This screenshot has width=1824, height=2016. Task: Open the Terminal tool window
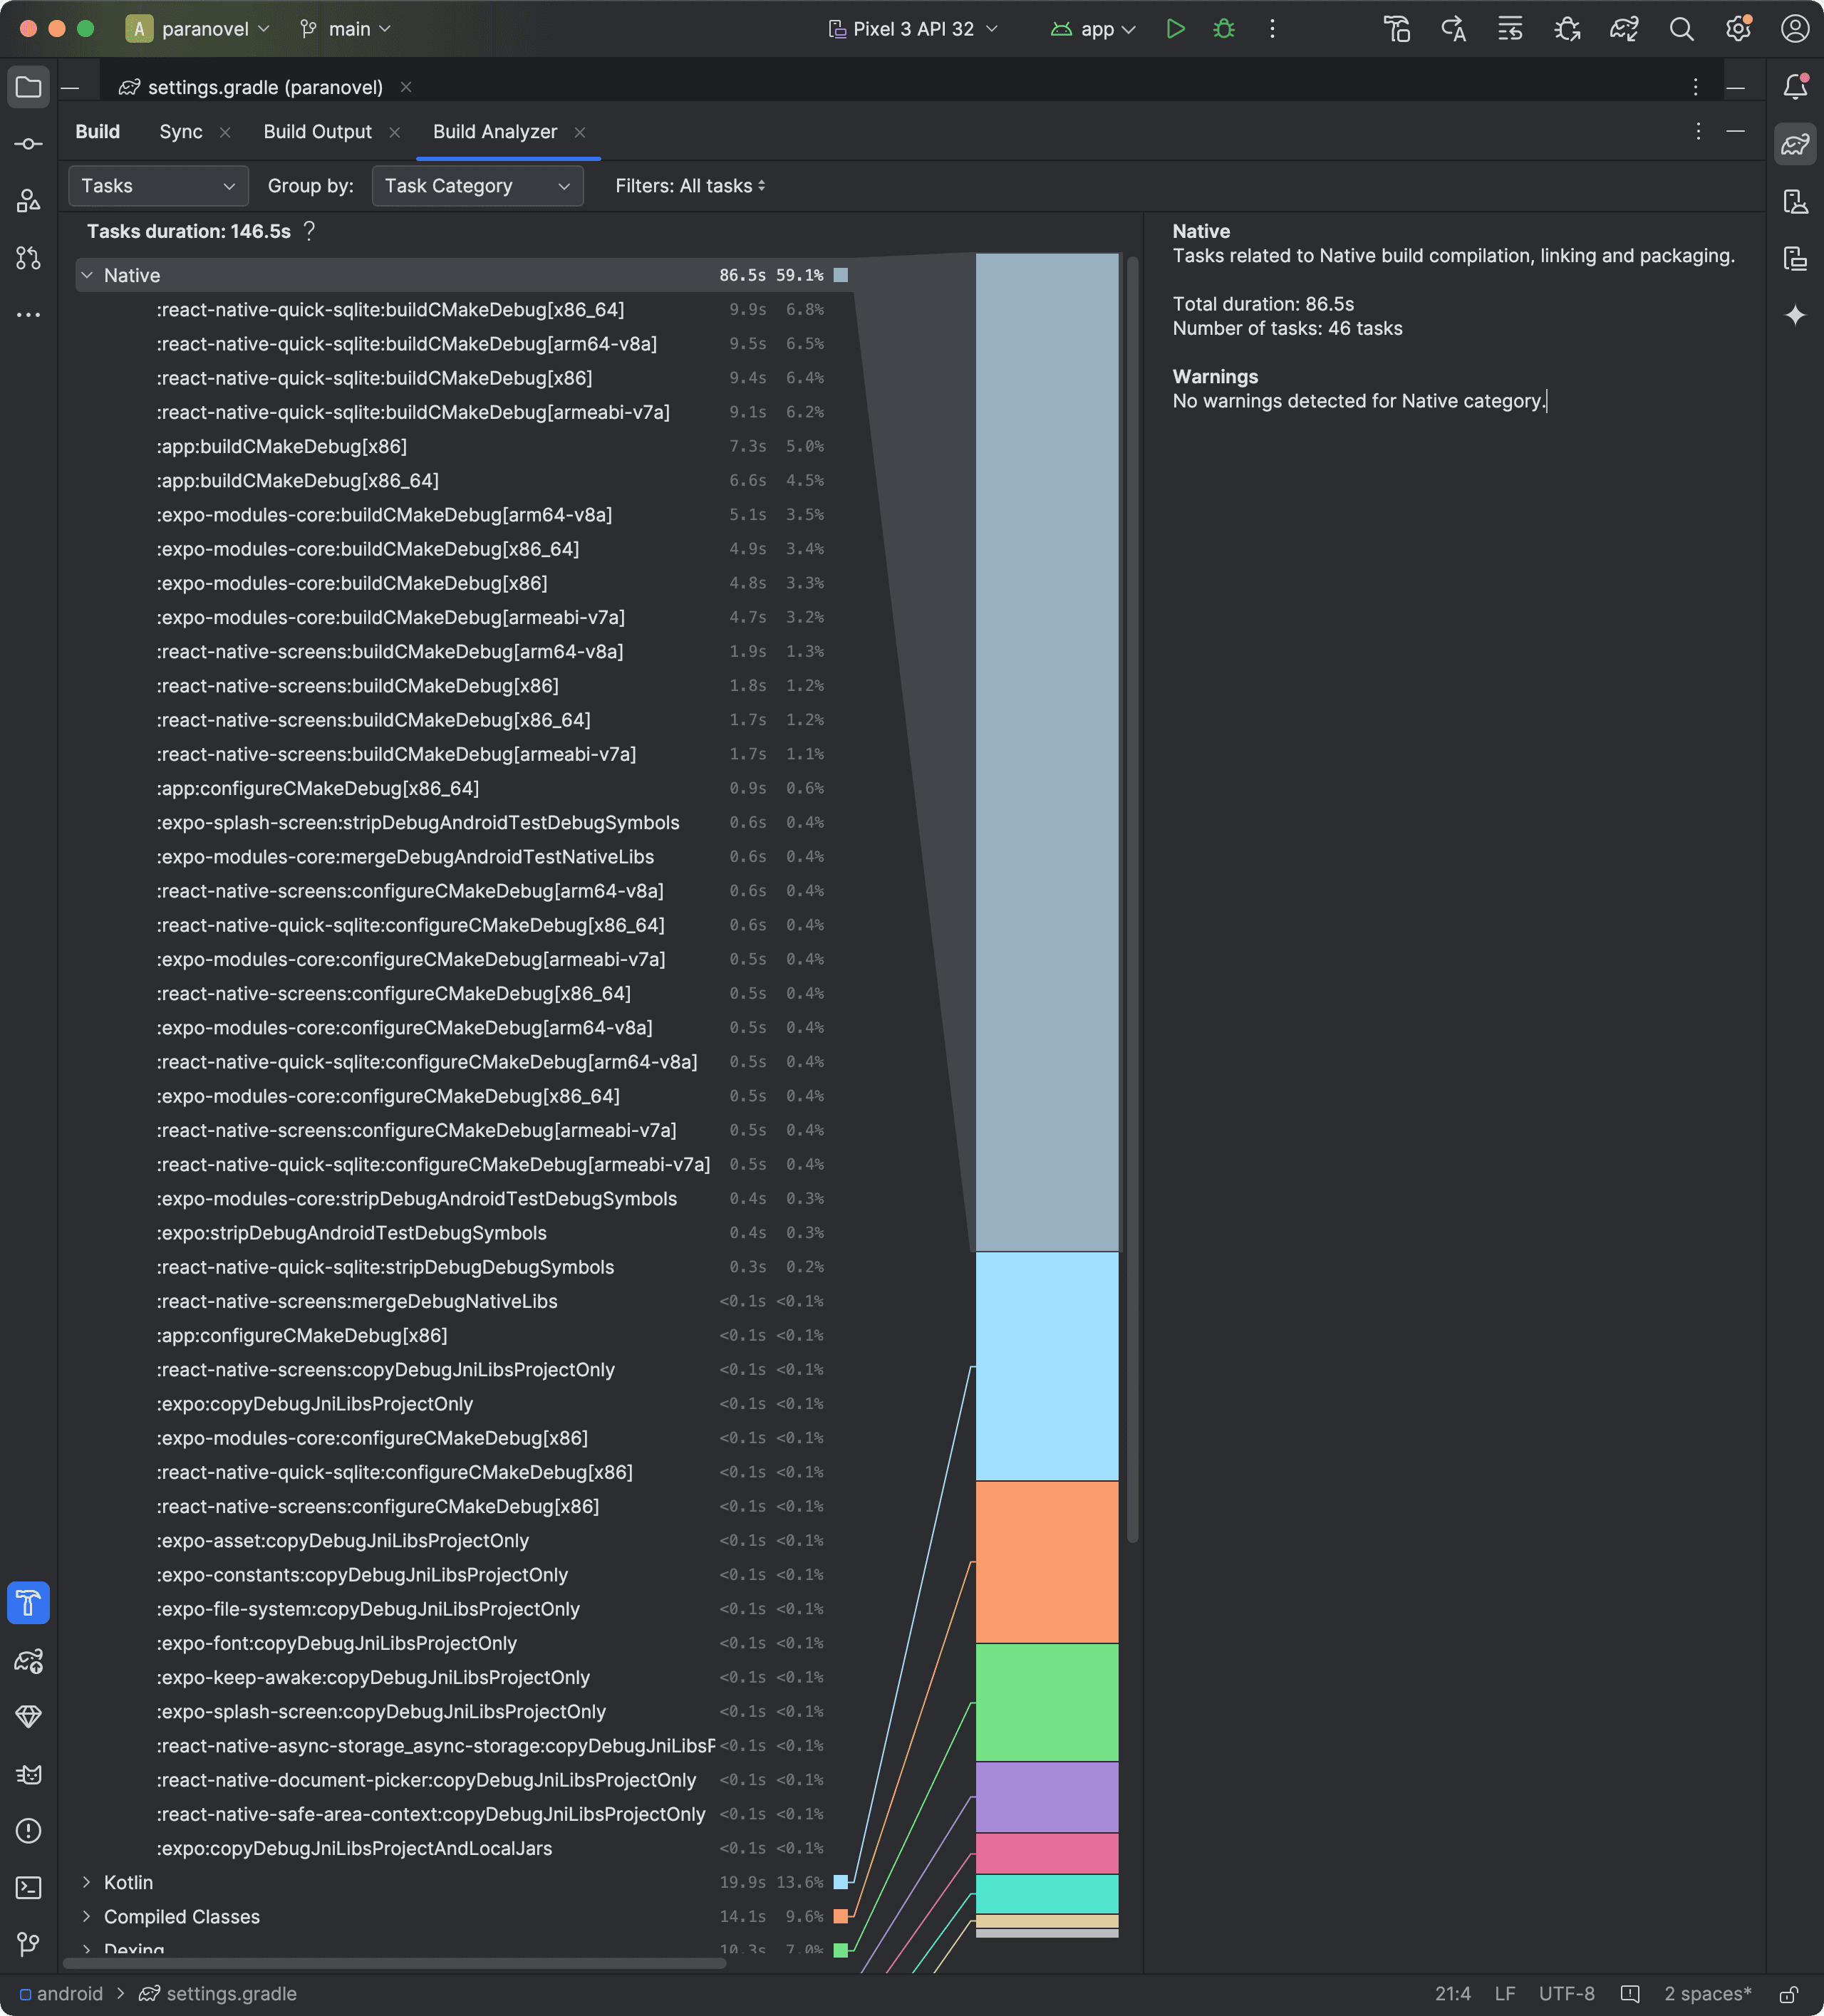(x=28, y=1887)
